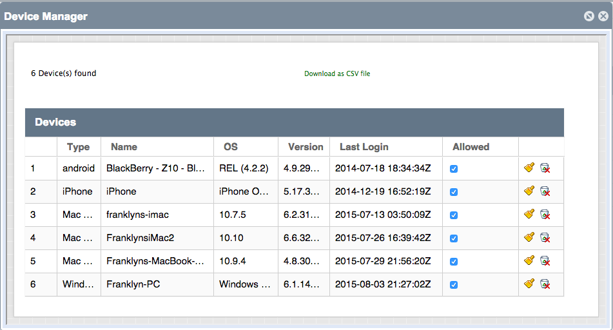Screen dimensions: 613x330
Task: Download the device list as CSV file
Action: 337,73
